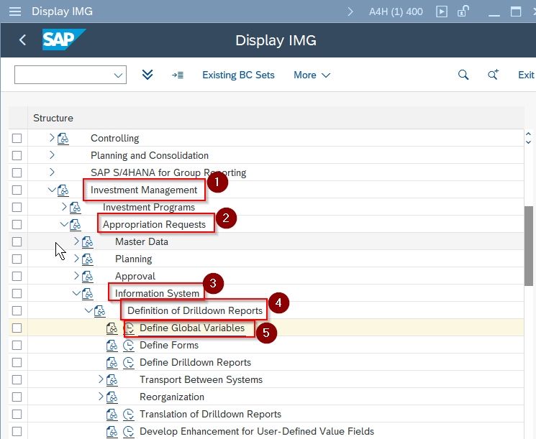Screen dimensions: 536x439
Task: Select Define Drilldown Reports activity
Action: [195, 363]
